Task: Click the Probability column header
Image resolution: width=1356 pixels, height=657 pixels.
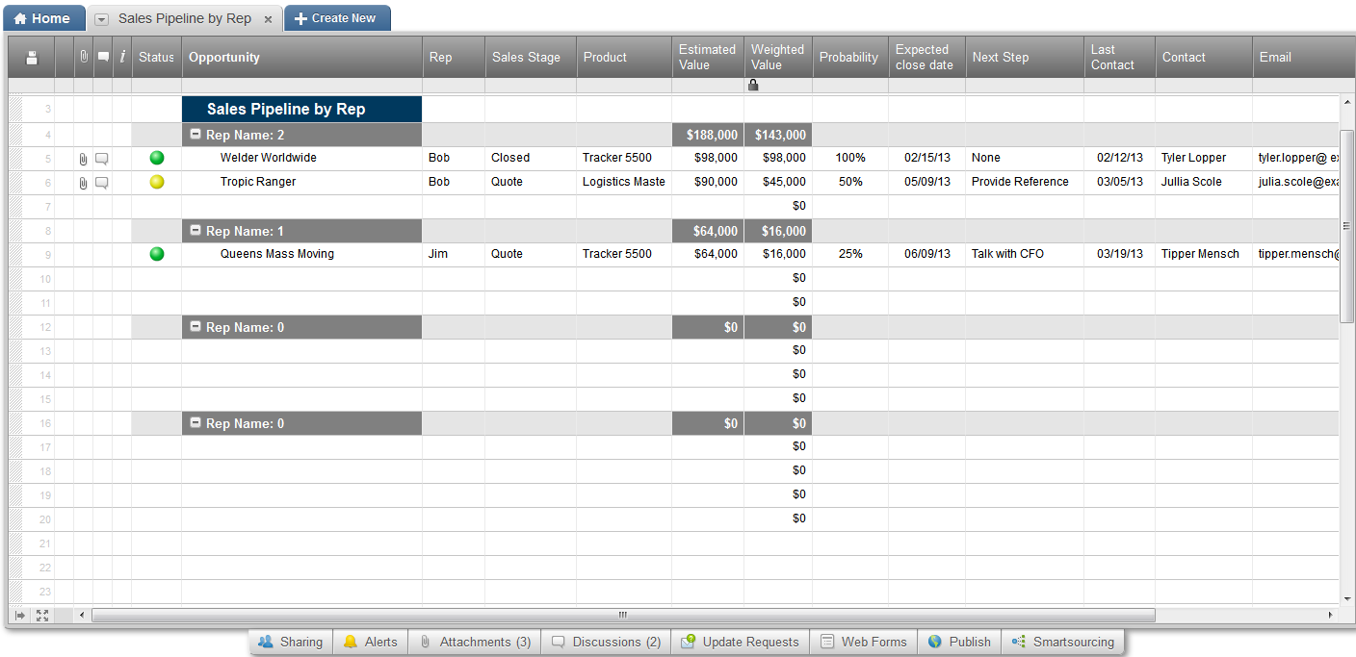Action: pyautogui.click(x=850, y=57)
